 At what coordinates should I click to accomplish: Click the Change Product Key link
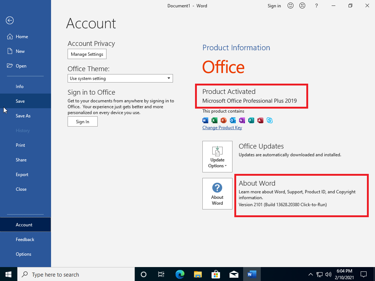tap(222, 128)
